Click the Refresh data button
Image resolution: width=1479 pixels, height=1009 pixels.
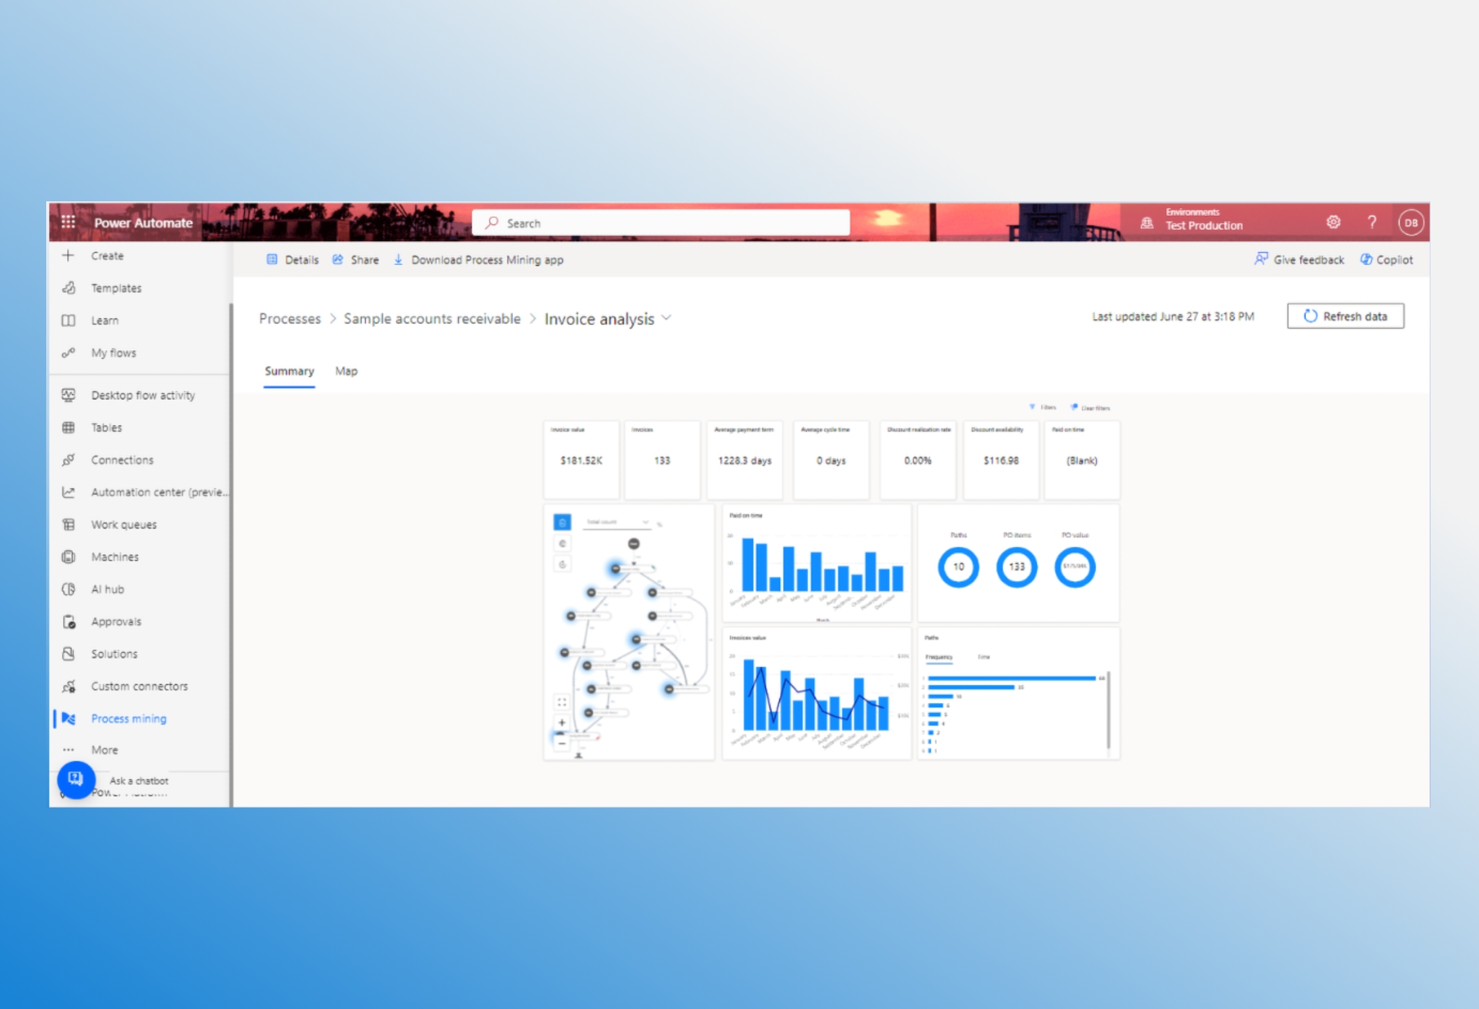tap(1345, 316)
